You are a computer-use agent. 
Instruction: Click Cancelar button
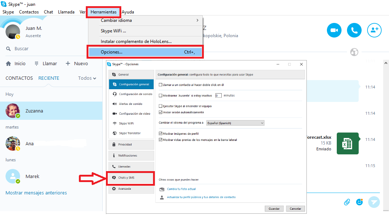[x=295, y=209]
